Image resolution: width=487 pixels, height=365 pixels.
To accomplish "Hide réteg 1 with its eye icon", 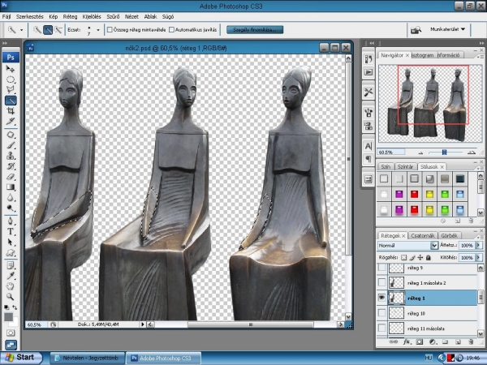I will click(x=381, y=298).
